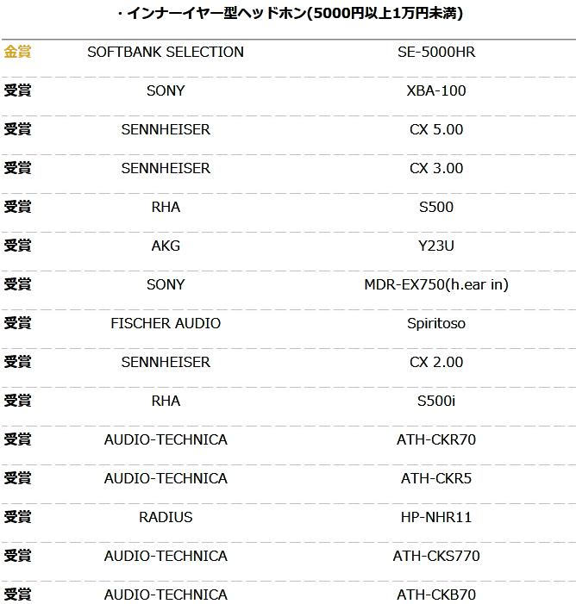Click the CX 3.00 model entry
The width and height of the screenshot is (576, 604).
[x=436, y=168]
